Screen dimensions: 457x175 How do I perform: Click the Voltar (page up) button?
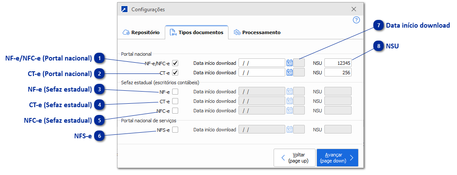pos(294,158)
